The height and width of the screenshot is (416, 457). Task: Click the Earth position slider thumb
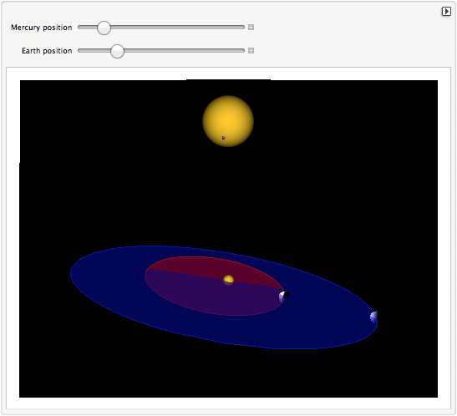coord(117,51)
